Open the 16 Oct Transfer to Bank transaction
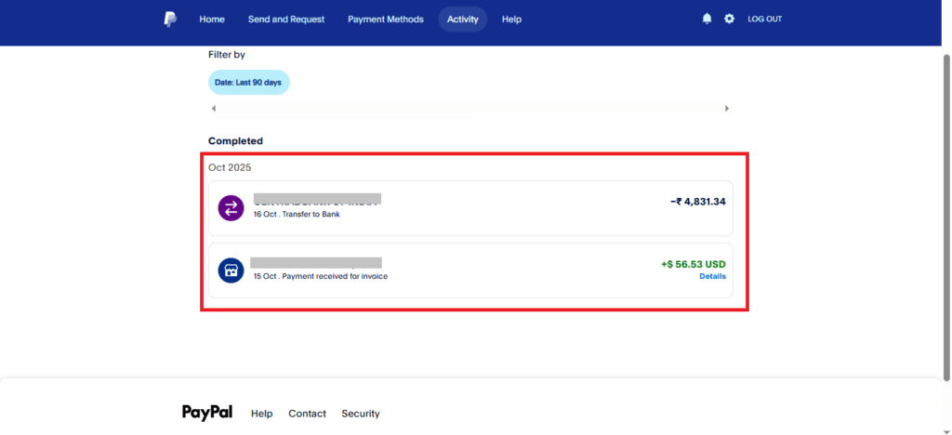Screen dimensions: 952x435 [470, 208]
